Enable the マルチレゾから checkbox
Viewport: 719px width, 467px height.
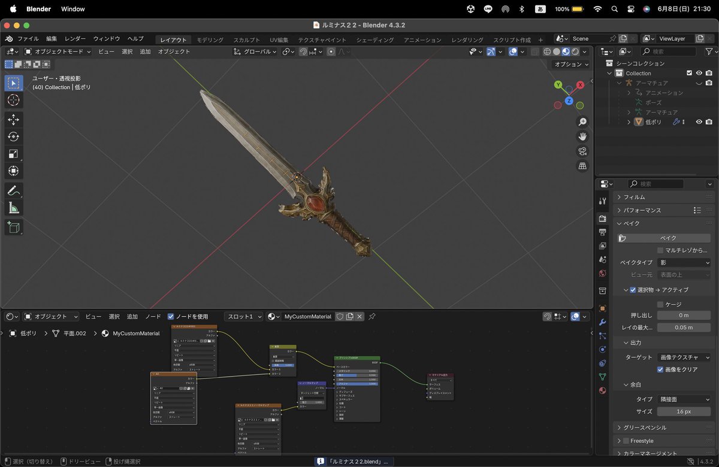[x=660, y=250]
